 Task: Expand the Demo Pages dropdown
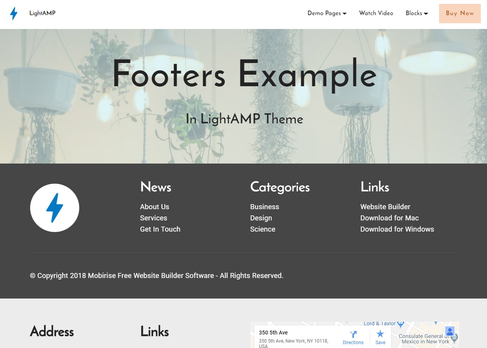[x=327, y=13]
